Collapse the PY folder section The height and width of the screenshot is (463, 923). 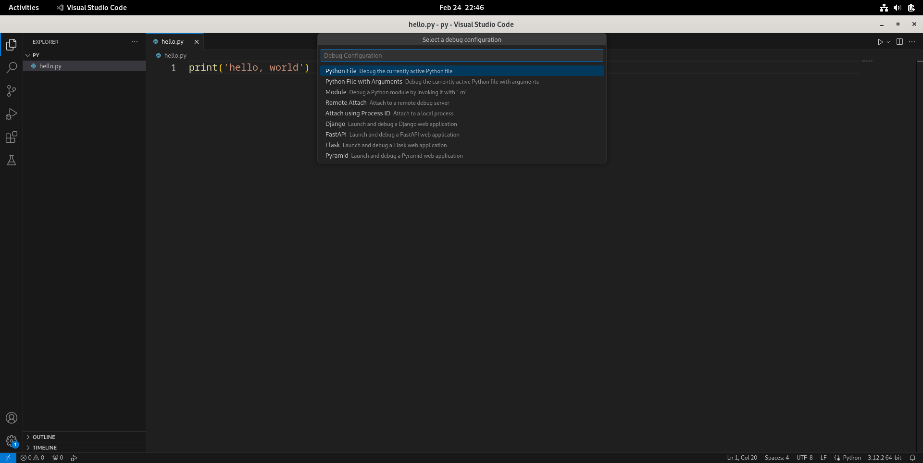tap(84, 55)
